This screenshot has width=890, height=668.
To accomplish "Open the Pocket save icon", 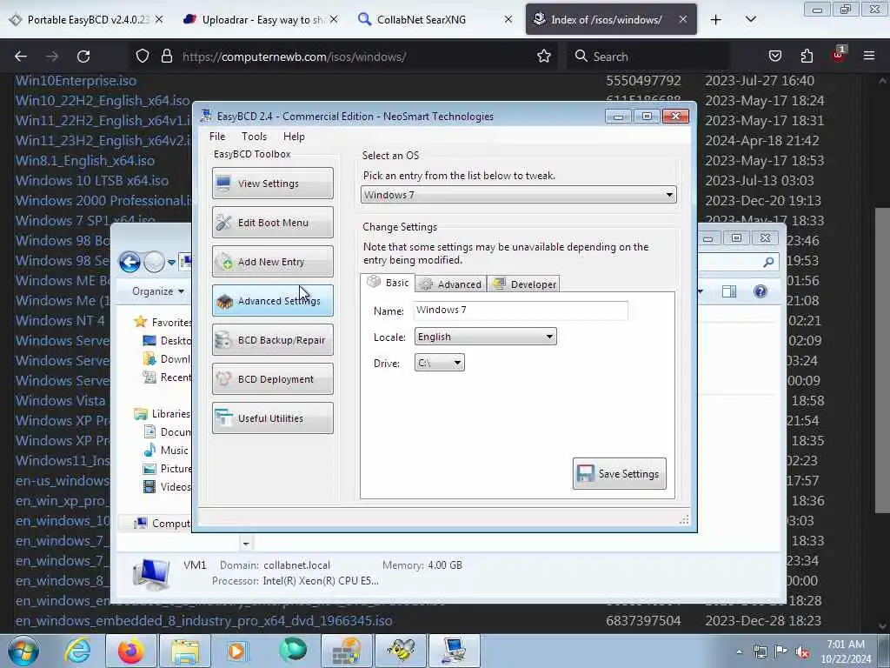I will click(x=774, y=56).
